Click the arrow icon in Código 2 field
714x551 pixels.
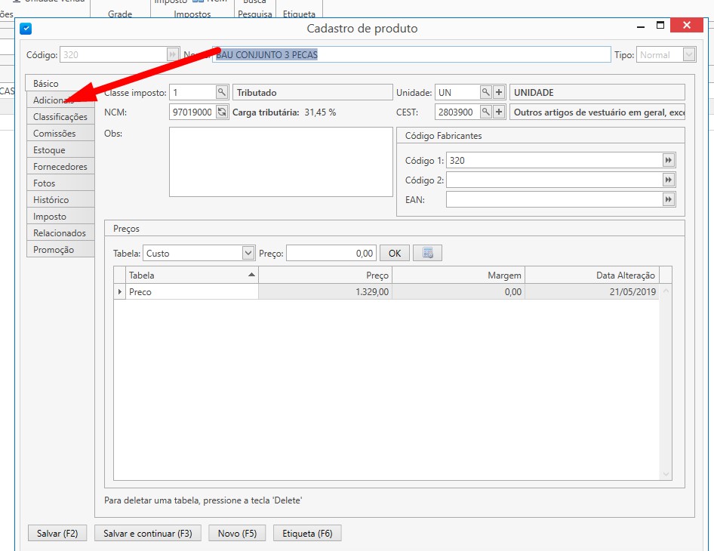(x=668, y=180)
